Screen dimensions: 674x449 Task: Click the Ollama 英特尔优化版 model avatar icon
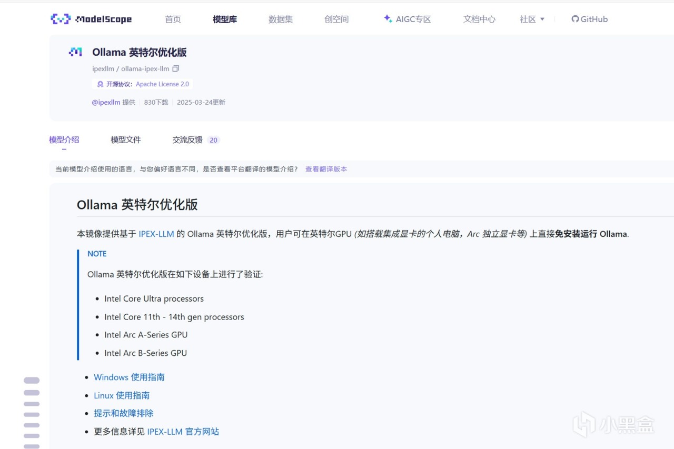point(75,52)
